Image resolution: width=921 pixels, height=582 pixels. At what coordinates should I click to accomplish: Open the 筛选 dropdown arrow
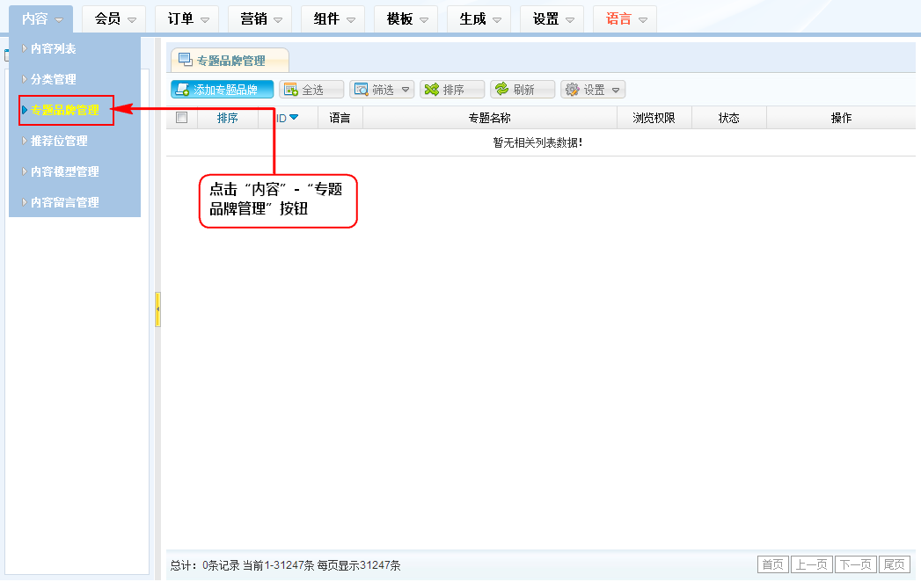(x=406, y=90)
